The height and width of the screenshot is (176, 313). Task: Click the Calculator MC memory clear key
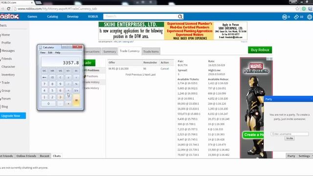click(x=45, y=70)
